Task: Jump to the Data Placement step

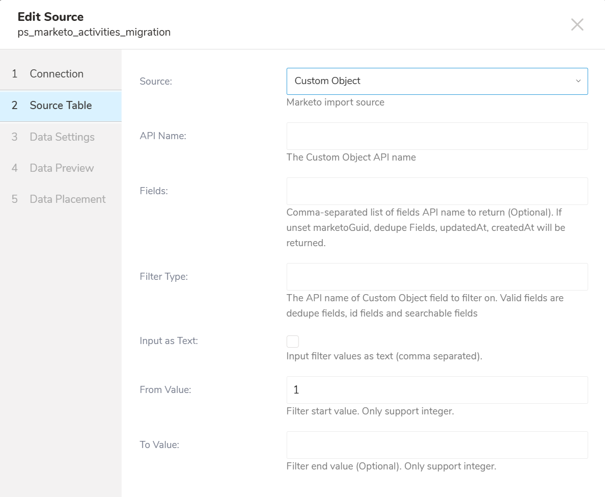Action: [67, 199]
